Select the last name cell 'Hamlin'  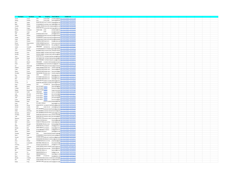31,77
